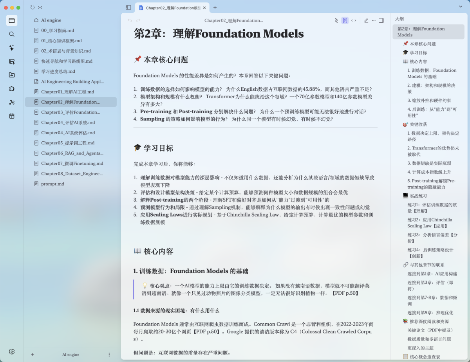
Task: Open a new tab with the plus button
Action: (x=215, y=7)
